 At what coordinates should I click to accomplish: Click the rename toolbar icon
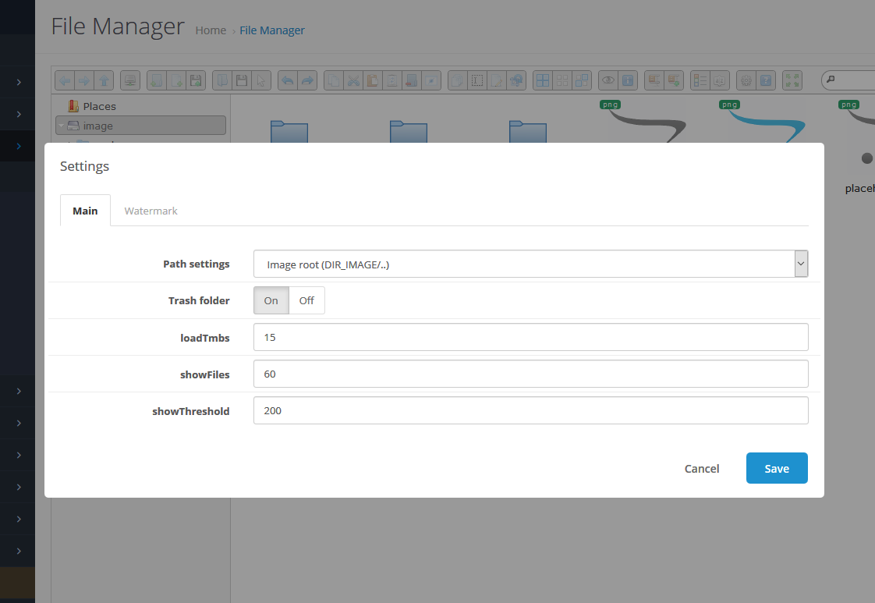(477, 81)
